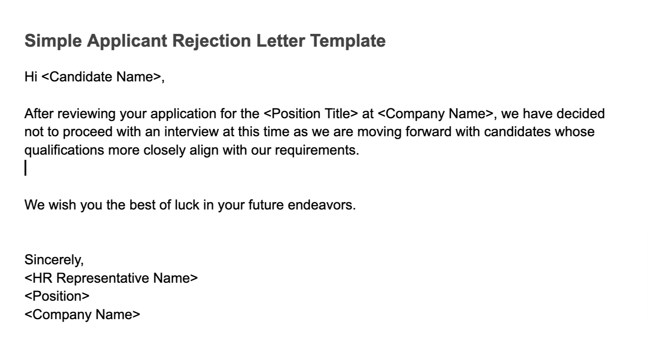
Task: Click <Company Name> in the signature block
Action: [82, 314]
